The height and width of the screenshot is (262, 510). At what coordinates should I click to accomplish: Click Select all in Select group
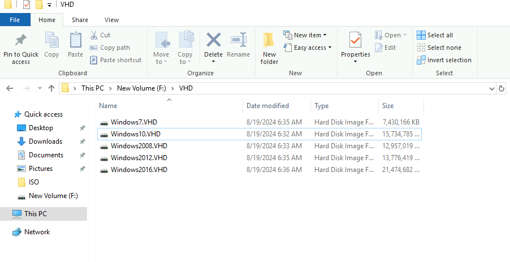[435, 35]
